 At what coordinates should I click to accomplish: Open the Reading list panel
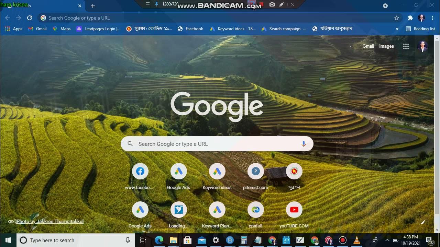pyautogui.click(x=420, y=29)
